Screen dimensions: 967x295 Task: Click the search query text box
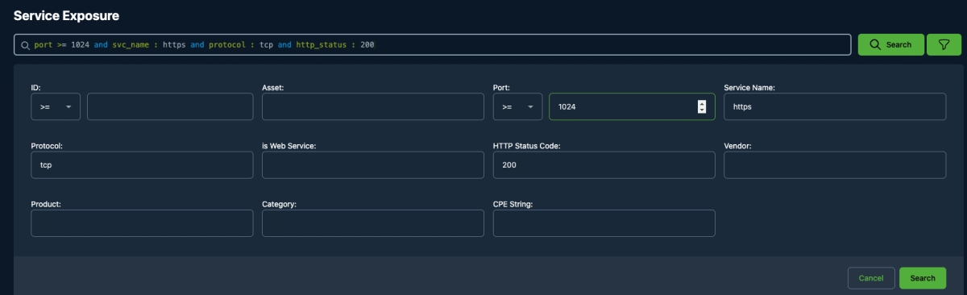coord(433,44)
